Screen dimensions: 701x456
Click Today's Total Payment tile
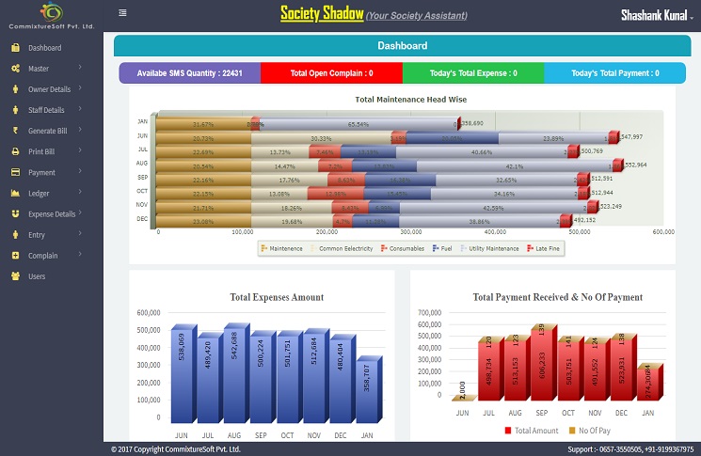tap(614, 72)
